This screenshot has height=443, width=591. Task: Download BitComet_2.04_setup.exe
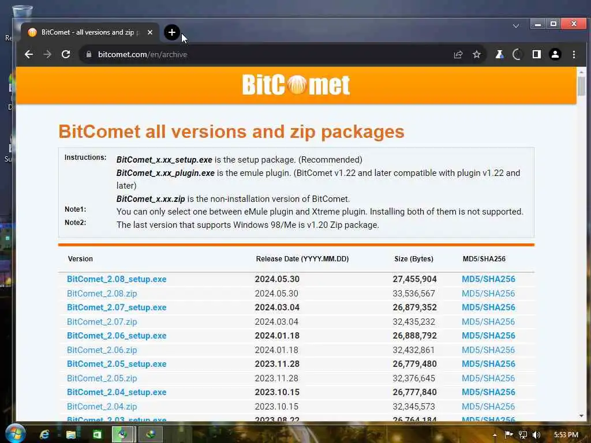click(x=117, y=392)
